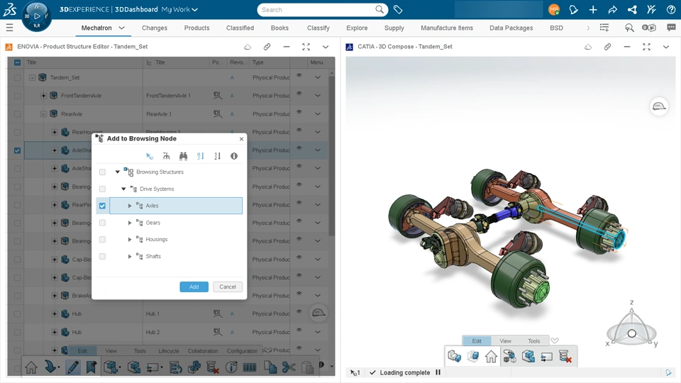Click the search magnifier icon
This screenshot has width=681, height=383.
[380, 9]
